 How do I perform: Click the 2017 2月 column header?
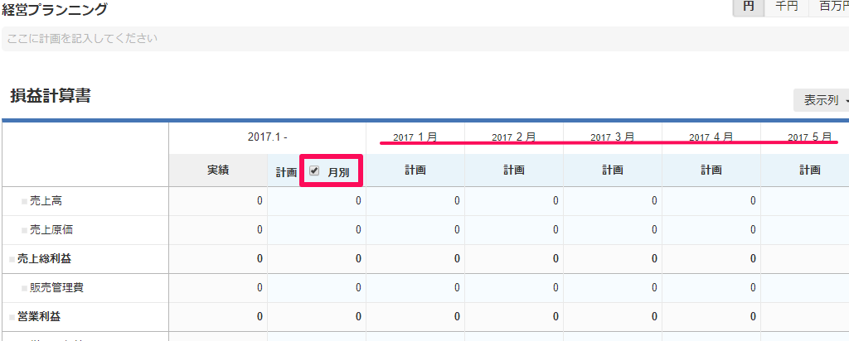(514, 137)
